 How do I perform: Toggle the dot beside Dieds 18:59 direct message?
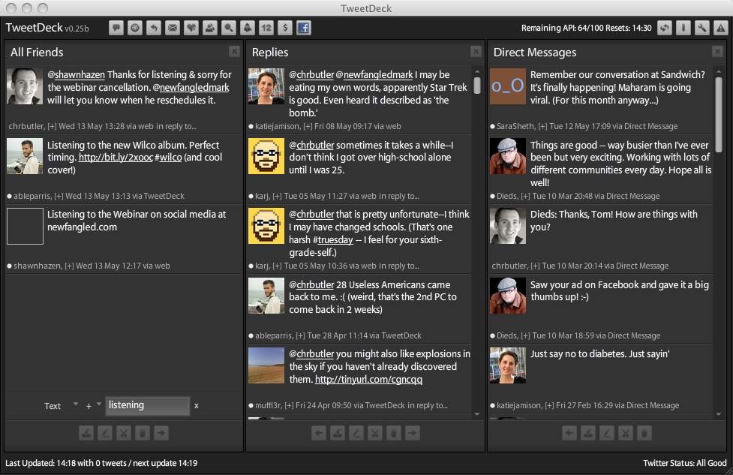(493, 335)
